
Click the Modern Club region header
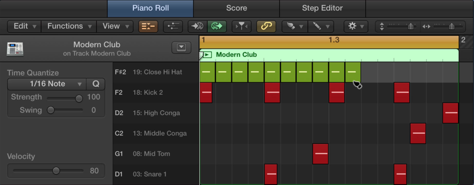pyautogui.click(x=329, y=55)
